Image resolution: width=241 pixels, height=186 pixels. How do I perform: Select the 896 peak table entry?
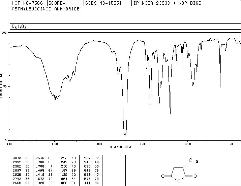(87, 166)
